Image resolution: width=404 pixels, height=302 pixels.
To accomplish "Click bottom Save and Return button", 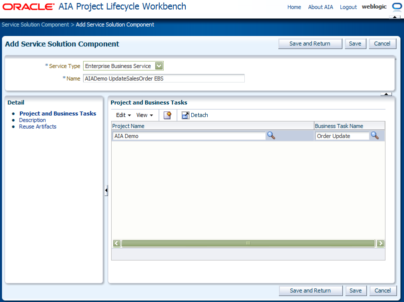I will (x=311, y=290).
